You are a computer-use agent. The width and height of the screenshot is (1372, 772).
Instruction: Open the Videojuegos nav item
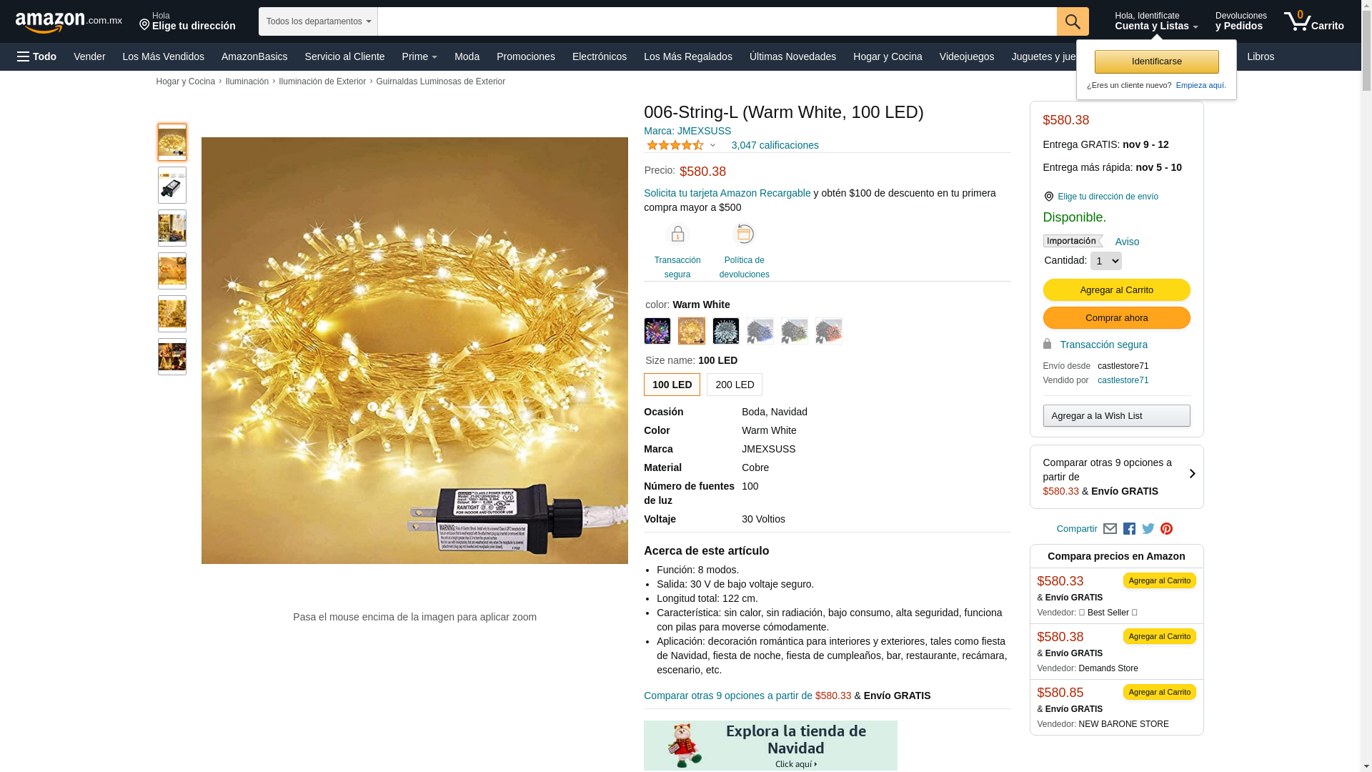click(x=966, y=56)
